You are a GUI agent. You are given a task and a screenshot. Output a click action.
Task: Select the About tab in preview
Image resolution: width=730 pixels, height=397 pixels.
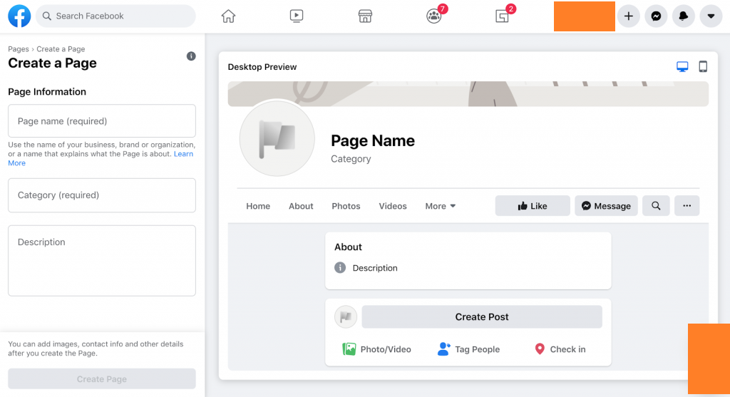click(x=301, y=206)
